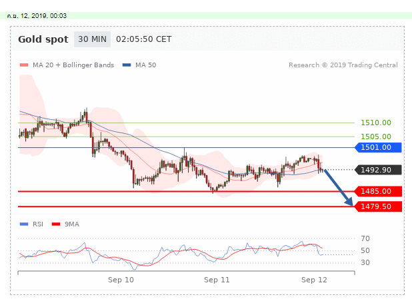
Task: Click the 1501.00 pivot price tag
Action: pyautogui.click(x=378, y=147)
